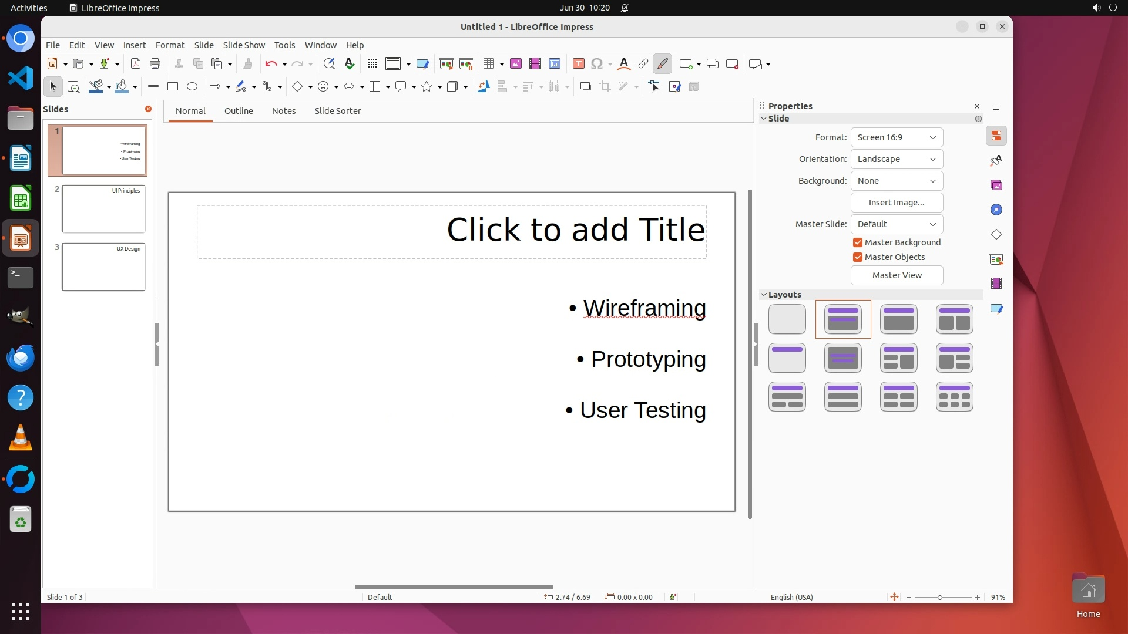Open the Slide Show menu
Viewport: 1128px width, 634px height.
pyautogui.click(x=244, y=45)
